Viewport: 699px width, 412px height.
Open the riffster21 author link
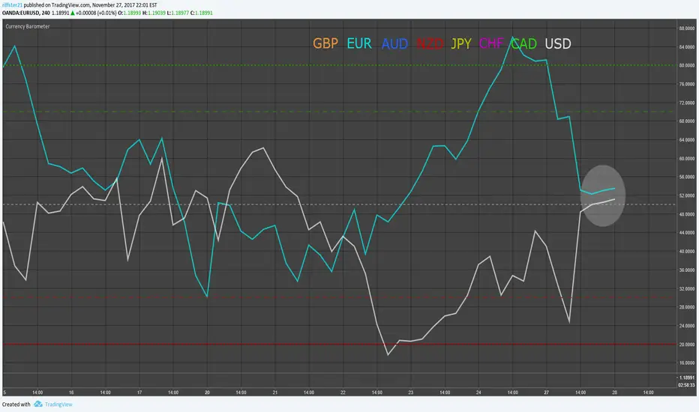tap(12, 5)
